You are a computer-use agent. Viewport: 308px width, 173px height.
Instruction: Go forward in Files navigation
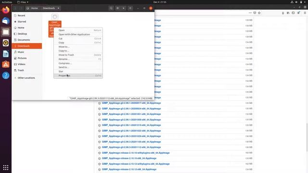click(x=21, y=8)
